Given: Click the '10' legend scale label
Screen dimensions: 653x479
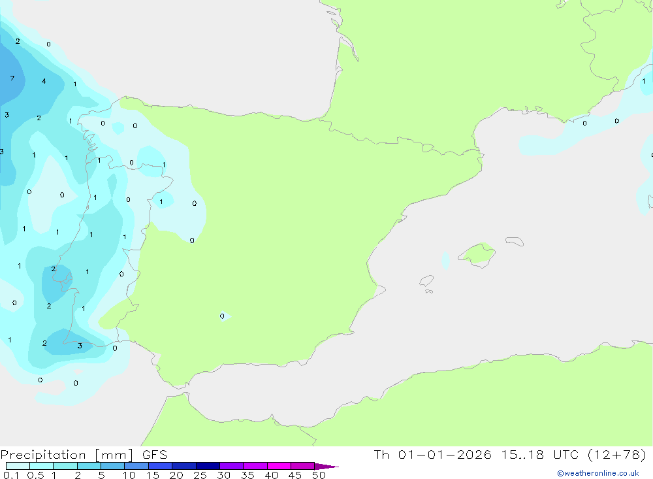Looking at the screenshot, I should (129, 475).
